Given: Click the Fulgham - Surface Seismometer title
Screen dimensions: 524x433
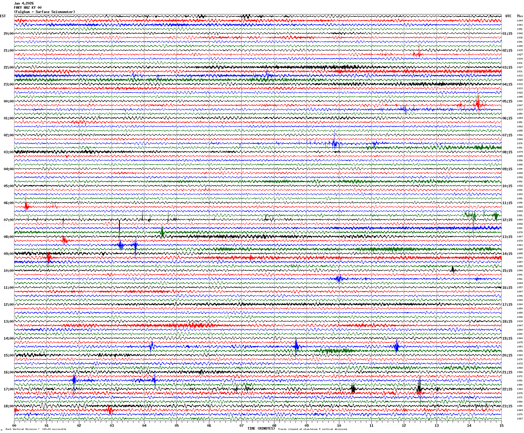Looking at the screenshot, I should pos(45,12).
